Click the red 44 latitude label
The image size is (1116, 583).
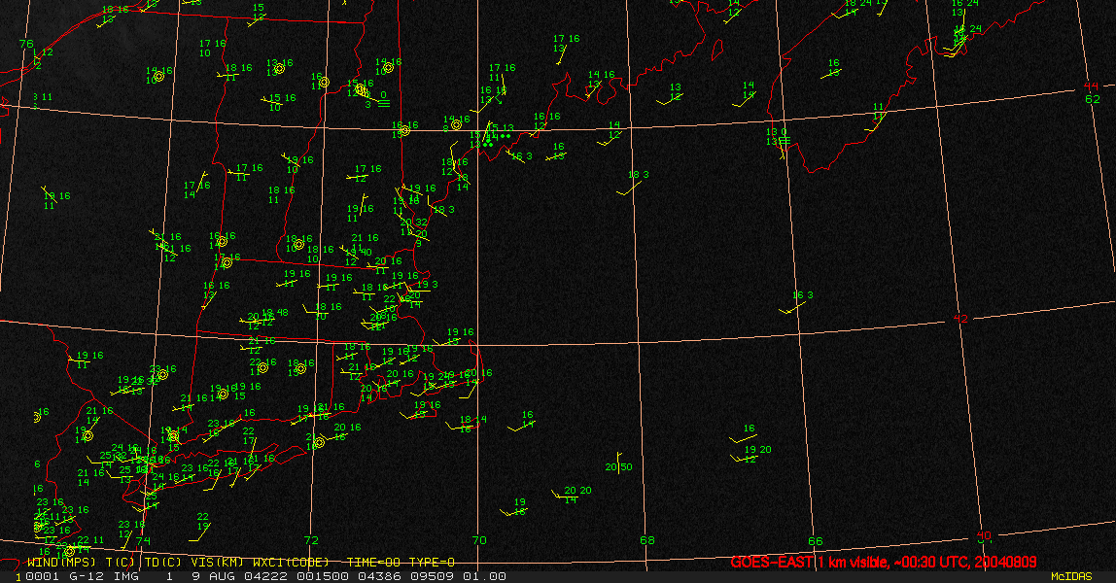coord(1091,86)
